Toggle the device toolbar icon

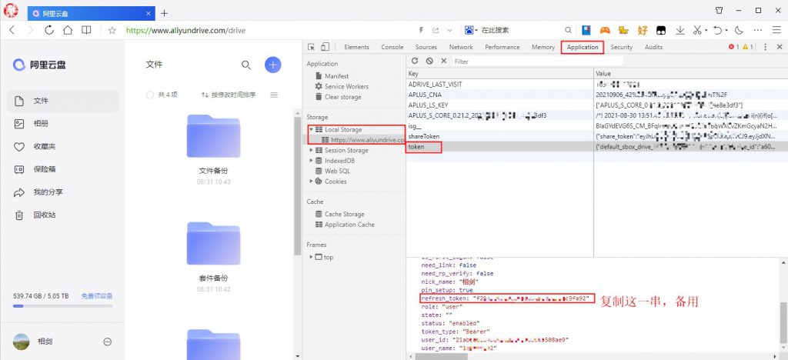coord(326,47)
